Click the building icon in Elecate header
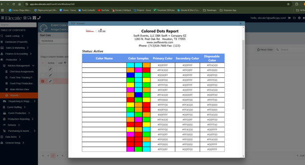305x165 pixels. [34, 18]
